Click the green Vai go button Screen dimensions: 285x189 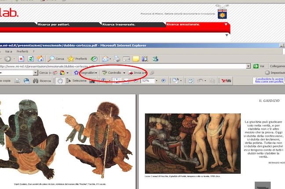click(x=259, y=66)
